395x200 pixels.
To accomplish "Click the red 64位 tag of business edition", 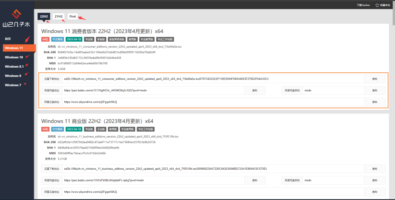I will (x=45, y=129).
